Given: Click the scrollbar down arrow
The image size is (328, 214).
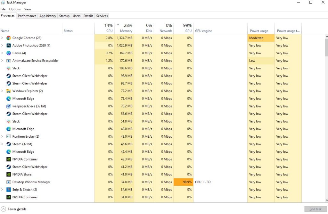Looking at the screenshot, I should [326, 200].
